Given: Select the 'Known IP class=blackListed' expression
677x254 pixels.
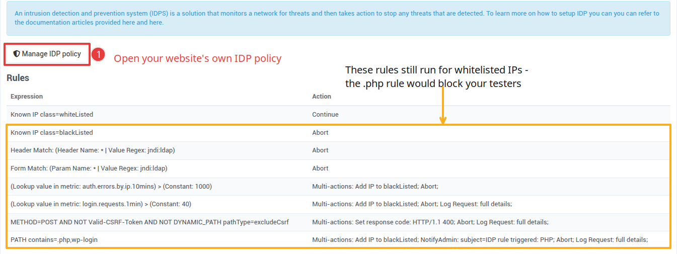Looking at the screenshot, I should coord(52,132).
